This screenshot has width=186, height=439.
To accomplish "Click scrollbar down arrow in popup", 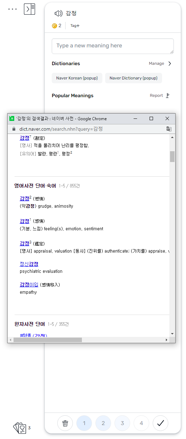I will [x=172, y=333].
